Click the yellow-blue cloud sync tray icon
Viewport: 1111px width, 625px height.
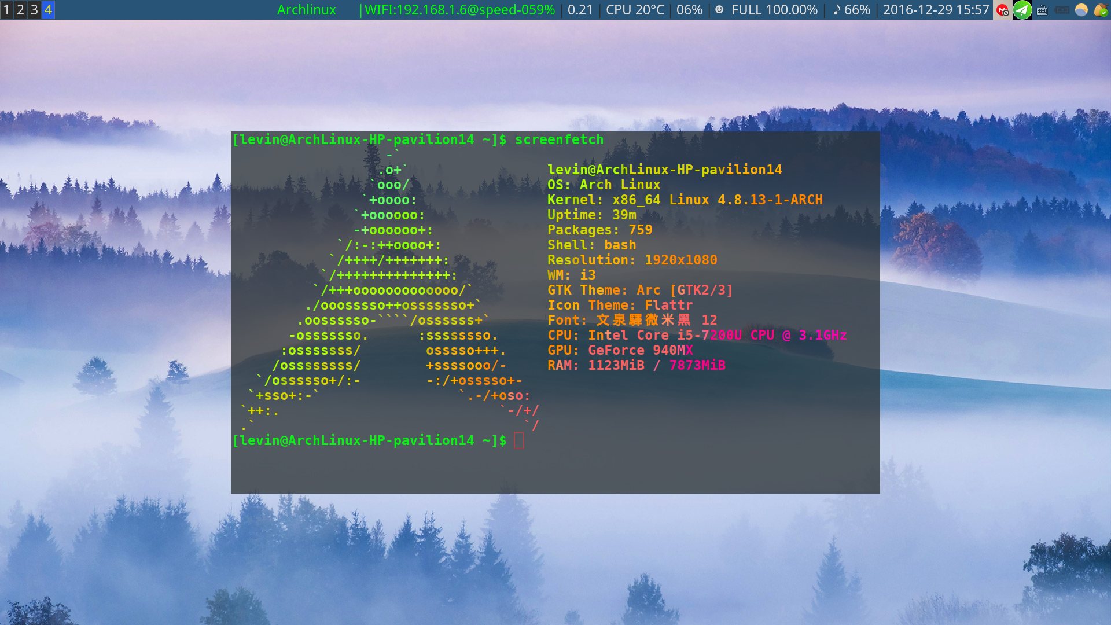point(1080,10)
